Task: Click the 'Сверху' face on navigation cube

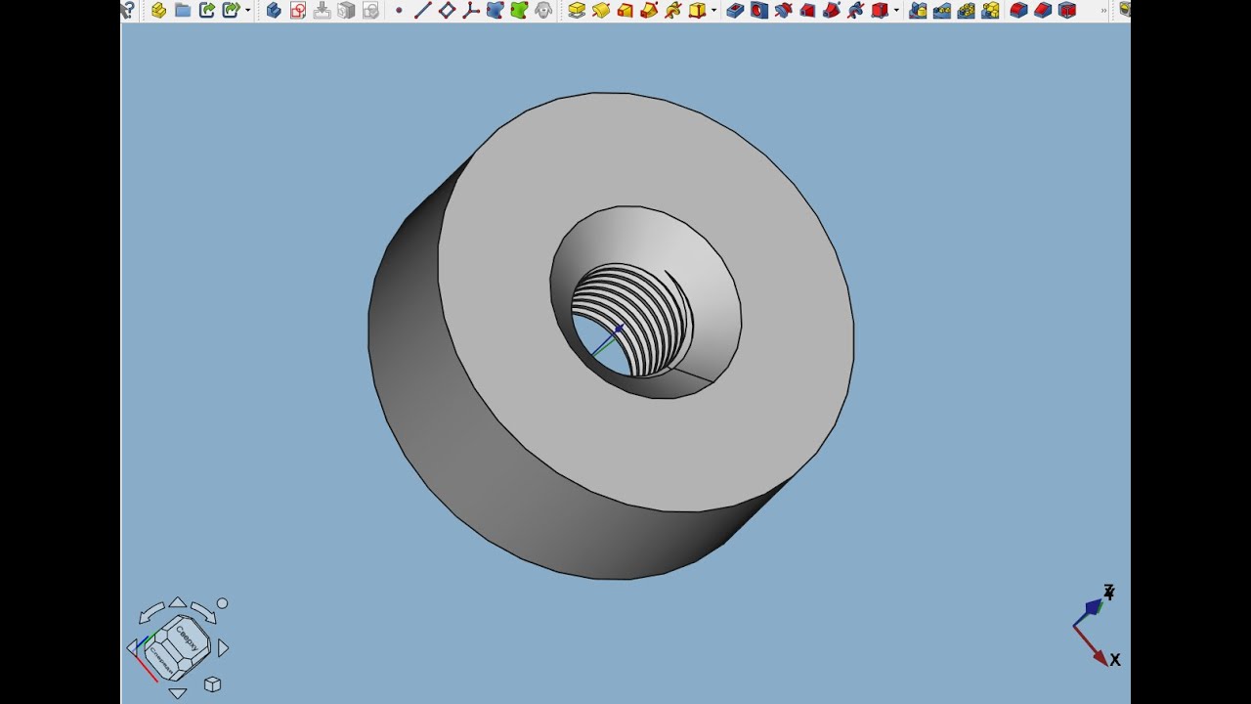Action: [x=187, y=639]
